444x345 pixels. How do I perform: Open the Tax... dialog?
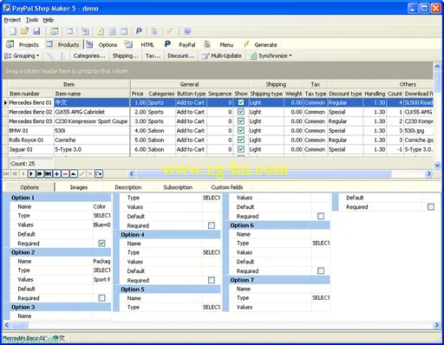coord(153,55)
